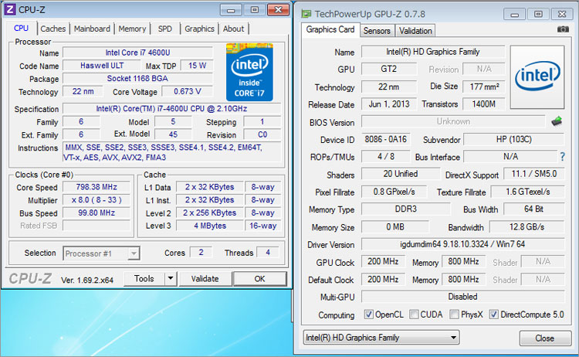Click the Instructions list field
The height and width of the screenshot is (357, 579).
[171, 152]
